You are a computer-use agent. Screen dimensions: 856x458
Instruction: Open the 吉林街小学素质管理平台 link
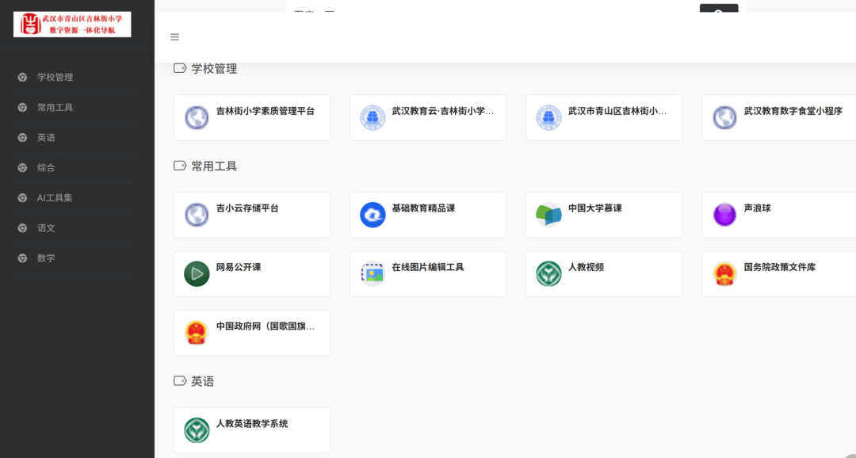[x=266, y=112]
